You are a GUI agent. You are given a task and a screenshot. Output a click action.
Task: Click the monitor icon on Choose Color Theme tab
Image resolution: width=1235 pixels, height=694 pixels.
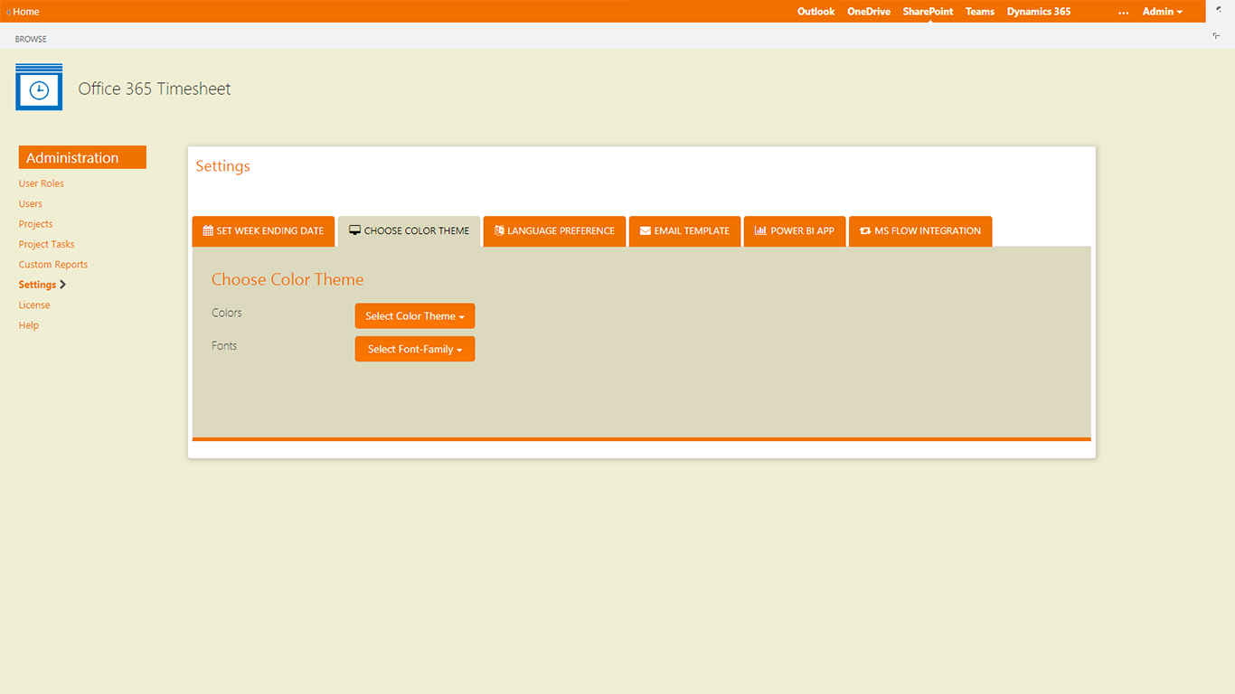point(354,230)
